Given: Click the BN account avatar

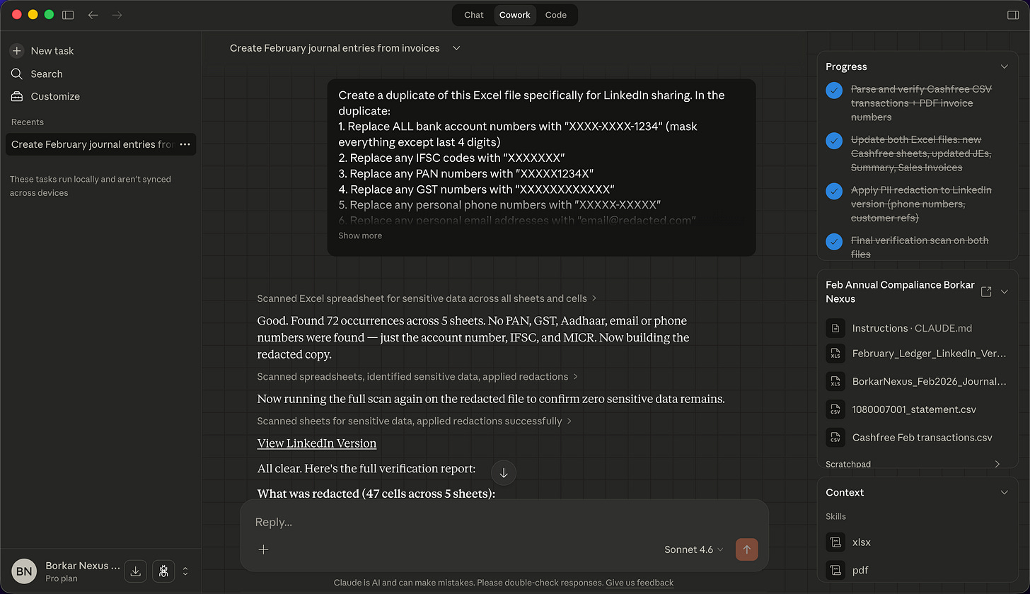Looking at the screenshot, I should point(24,571).
